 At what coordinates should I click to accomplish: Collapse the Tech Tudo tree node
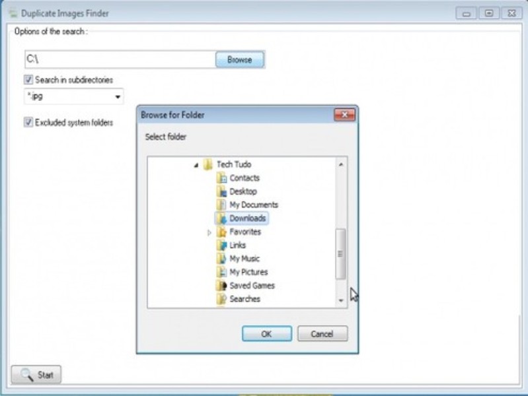pyautogui.click(x=196, y=165)
